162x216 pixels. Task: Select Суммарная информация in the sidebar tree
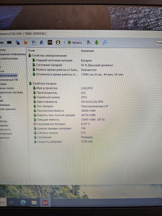[13, 54]
